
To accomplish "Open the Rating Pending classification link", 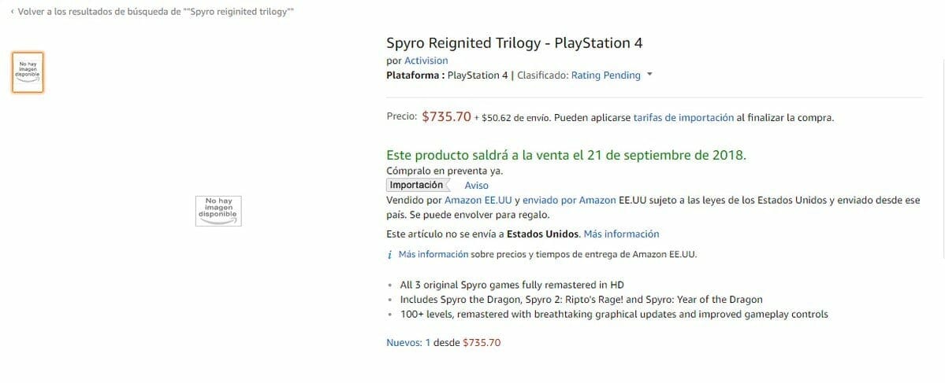I will (x=605, y=75).
